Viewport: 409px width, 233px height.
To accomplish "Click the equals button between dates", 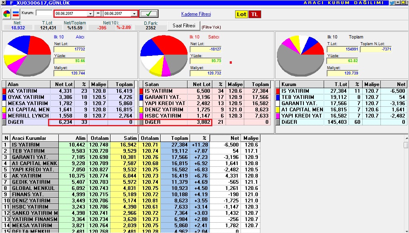I will tap(98, 14).
